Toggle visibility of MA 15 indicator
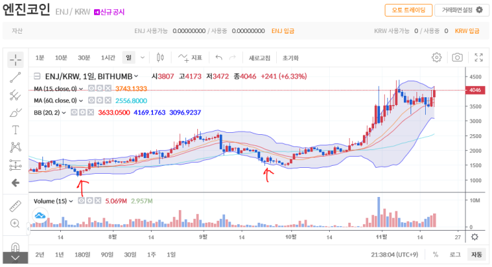 [91, 89]
